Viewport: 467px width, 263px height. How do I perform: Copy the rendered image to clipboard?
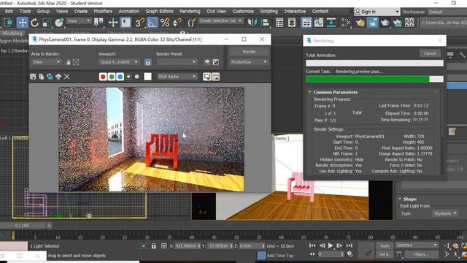[x=42, y=77]
